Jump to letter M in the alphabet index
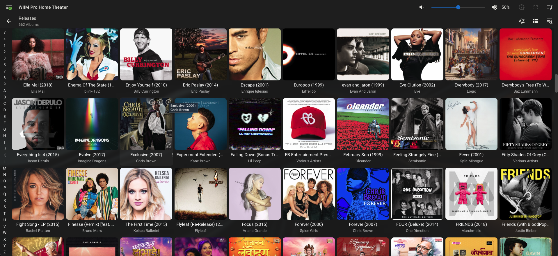The width and height of the screenshot is (558, 256). (5, 168)
